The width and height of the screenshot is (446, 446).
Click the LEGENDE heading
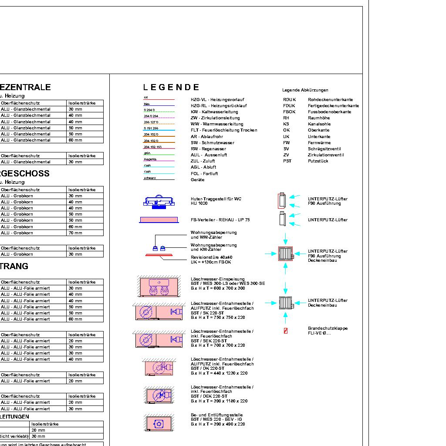171,88
